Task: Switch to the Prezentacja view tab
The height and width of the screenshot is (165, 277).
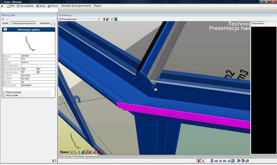Action: (x=78, y=156)
